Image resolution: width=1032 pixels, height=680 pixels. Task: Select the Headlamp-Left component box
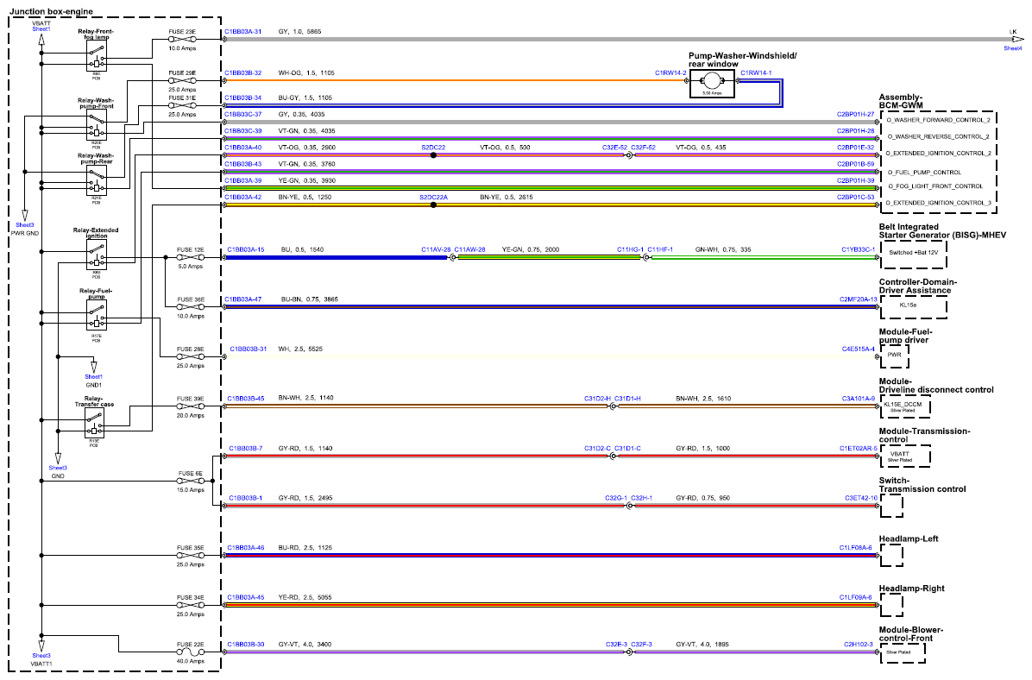click(892, 556)
